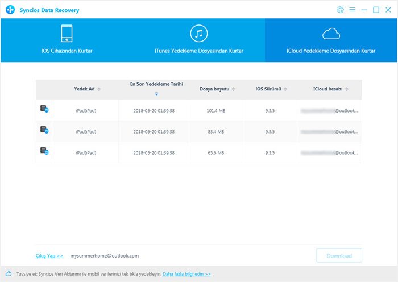The width and height of the screenshot is (398, 282).
Task: Select iPad(iPad) name in 65.6 MB row
Action: coord(86,153)
